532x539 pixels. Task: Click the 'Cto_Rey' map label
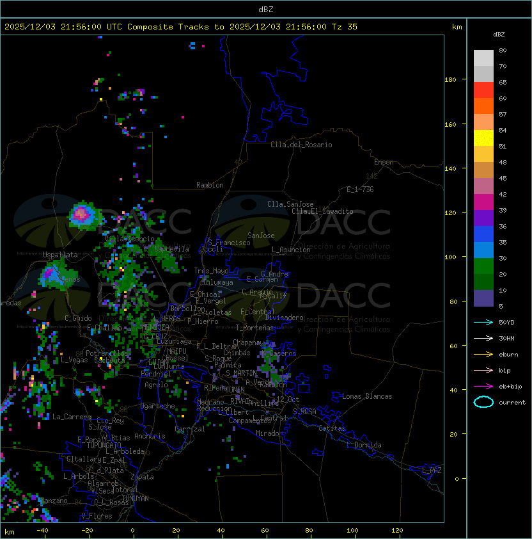[x=110, y=421]
